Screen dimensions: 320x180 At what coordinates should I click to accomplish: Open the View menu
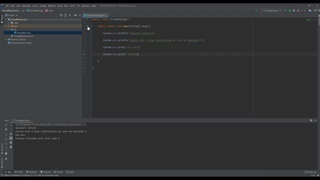click(18, 6)
